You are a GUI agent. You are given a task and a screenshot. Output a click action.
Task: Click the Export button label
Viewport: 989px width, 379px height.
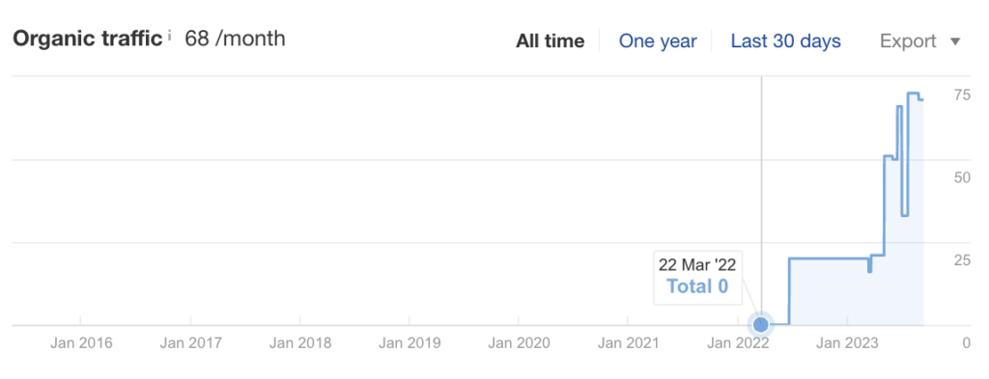[908, 41]
